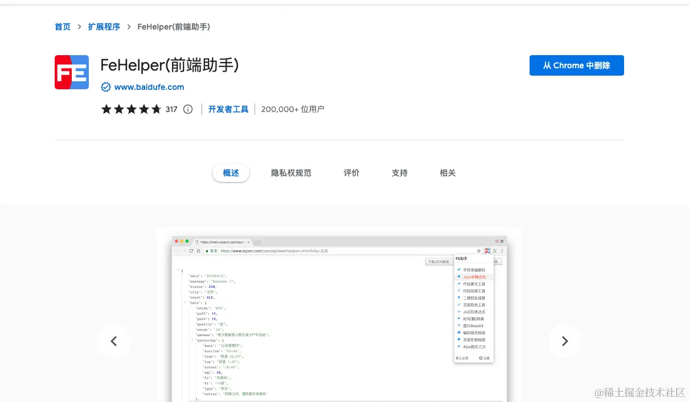Choose 代码压缩工具 in the preview menu

click(474, 291)
